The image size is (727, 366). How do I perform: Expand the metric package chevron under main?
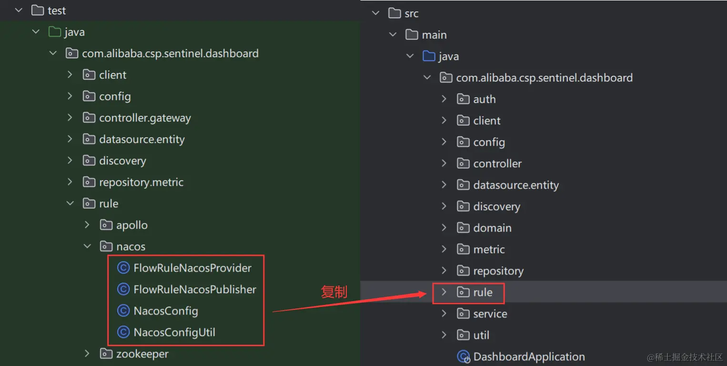(x=444, y=249)
